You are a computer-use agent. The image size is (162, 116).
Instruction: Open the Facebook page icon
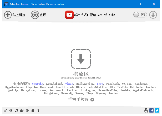click(x=151, y=110)
